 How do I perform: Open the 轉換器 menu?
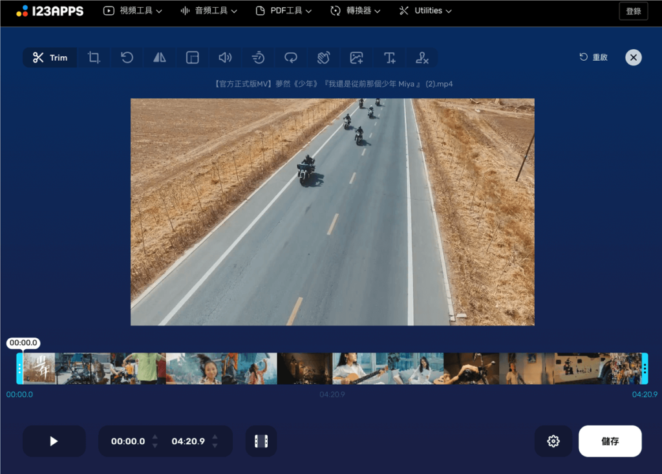(355, 11)
